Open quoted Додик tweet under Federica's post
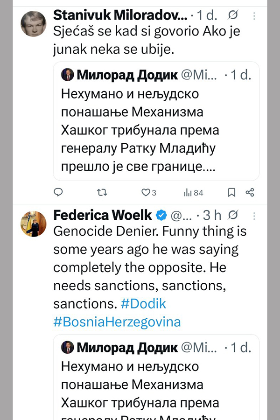The width and height of the screenshot is (280, 420). pos(156,383)
